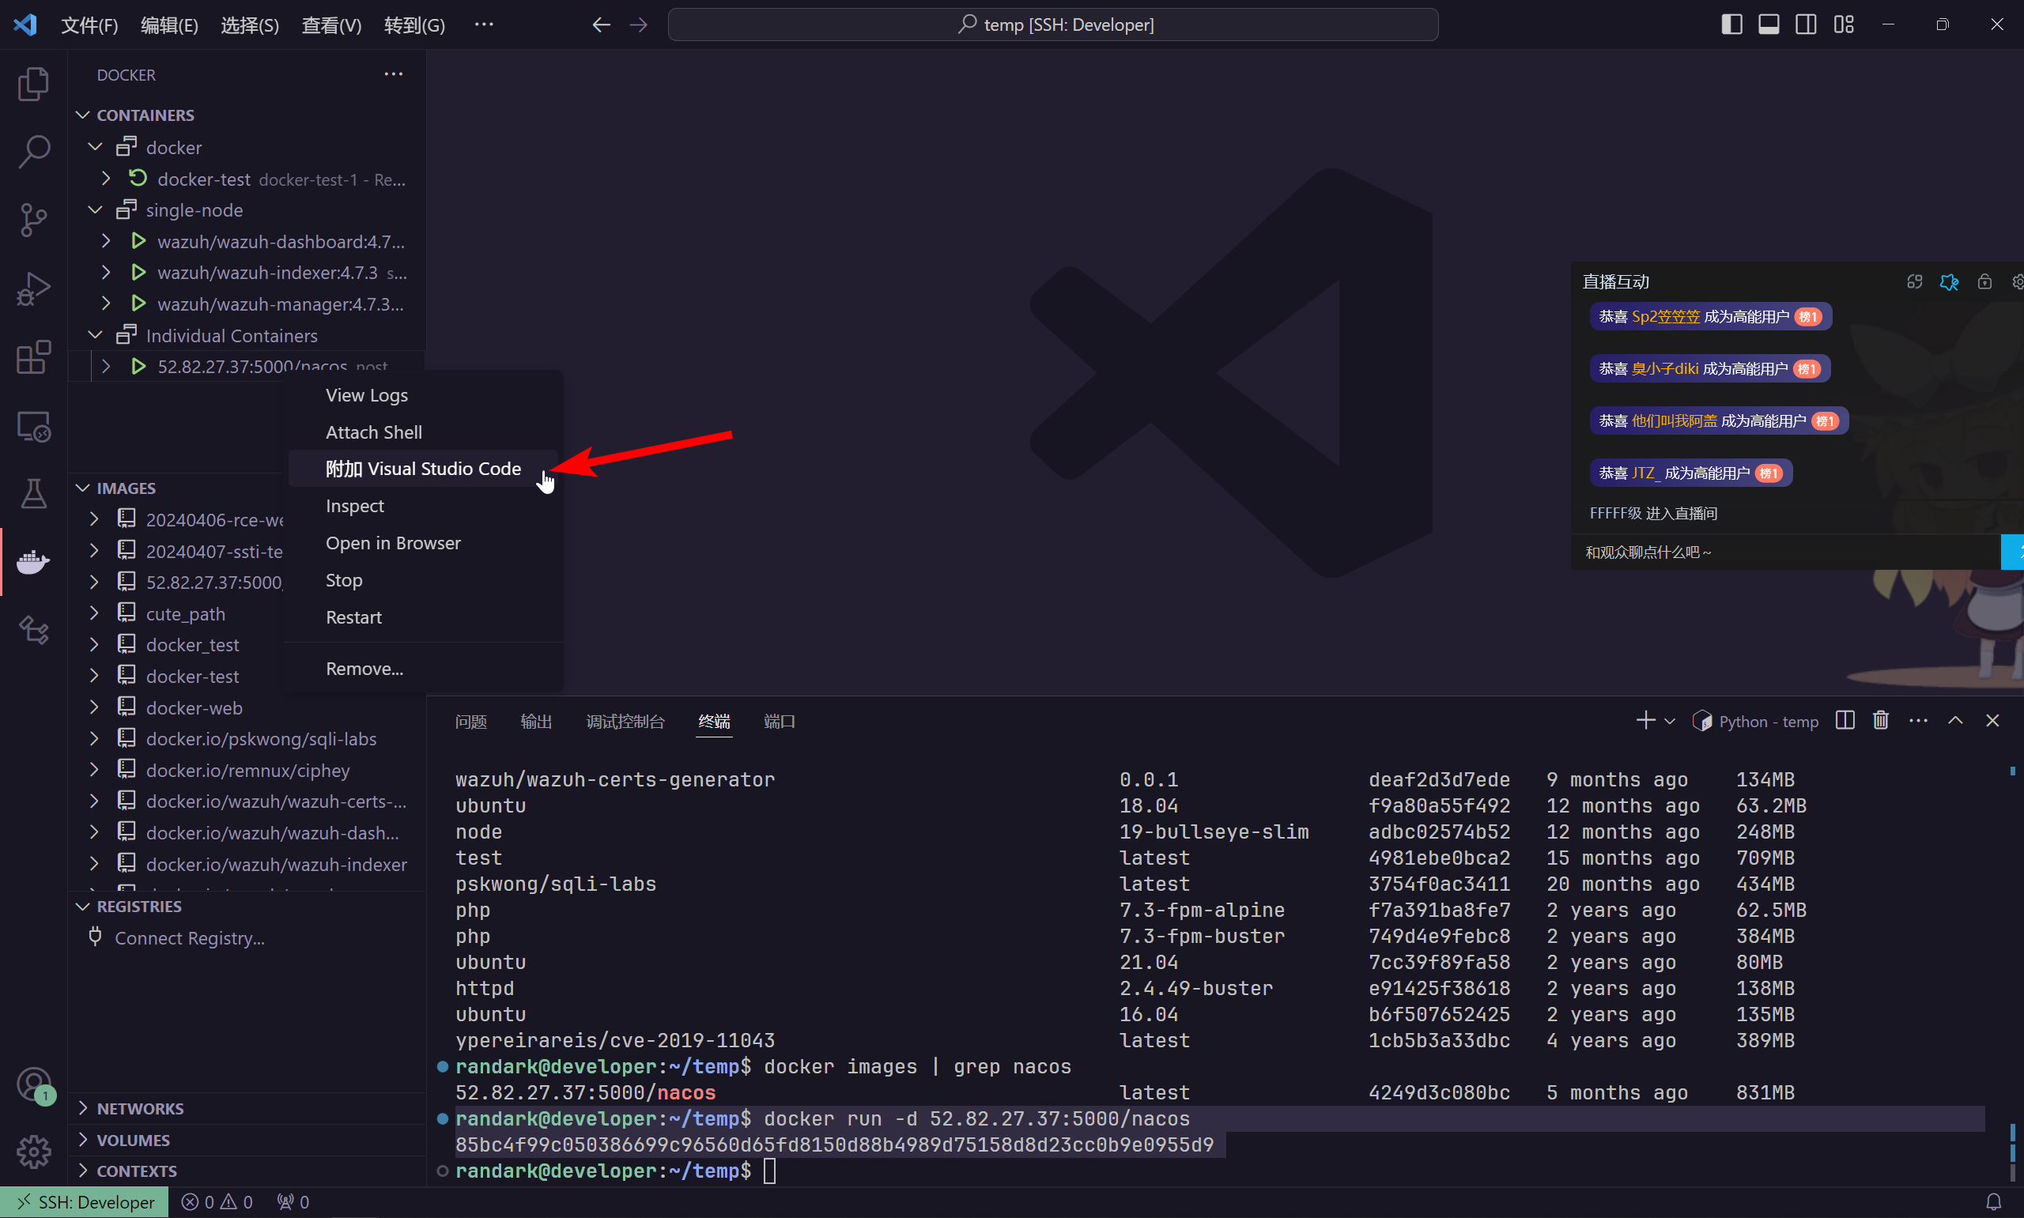The width and height of the screenshot is (2024, 1218).
Task: Open the Run and Debug view
Action: [33, 289]
